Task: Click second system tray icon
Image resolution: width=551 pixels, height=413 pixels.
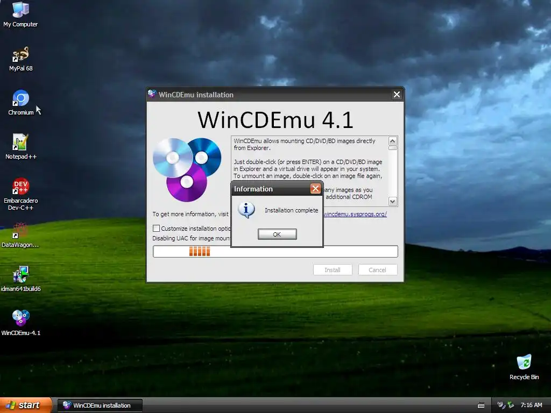Action: pos(511,405)
